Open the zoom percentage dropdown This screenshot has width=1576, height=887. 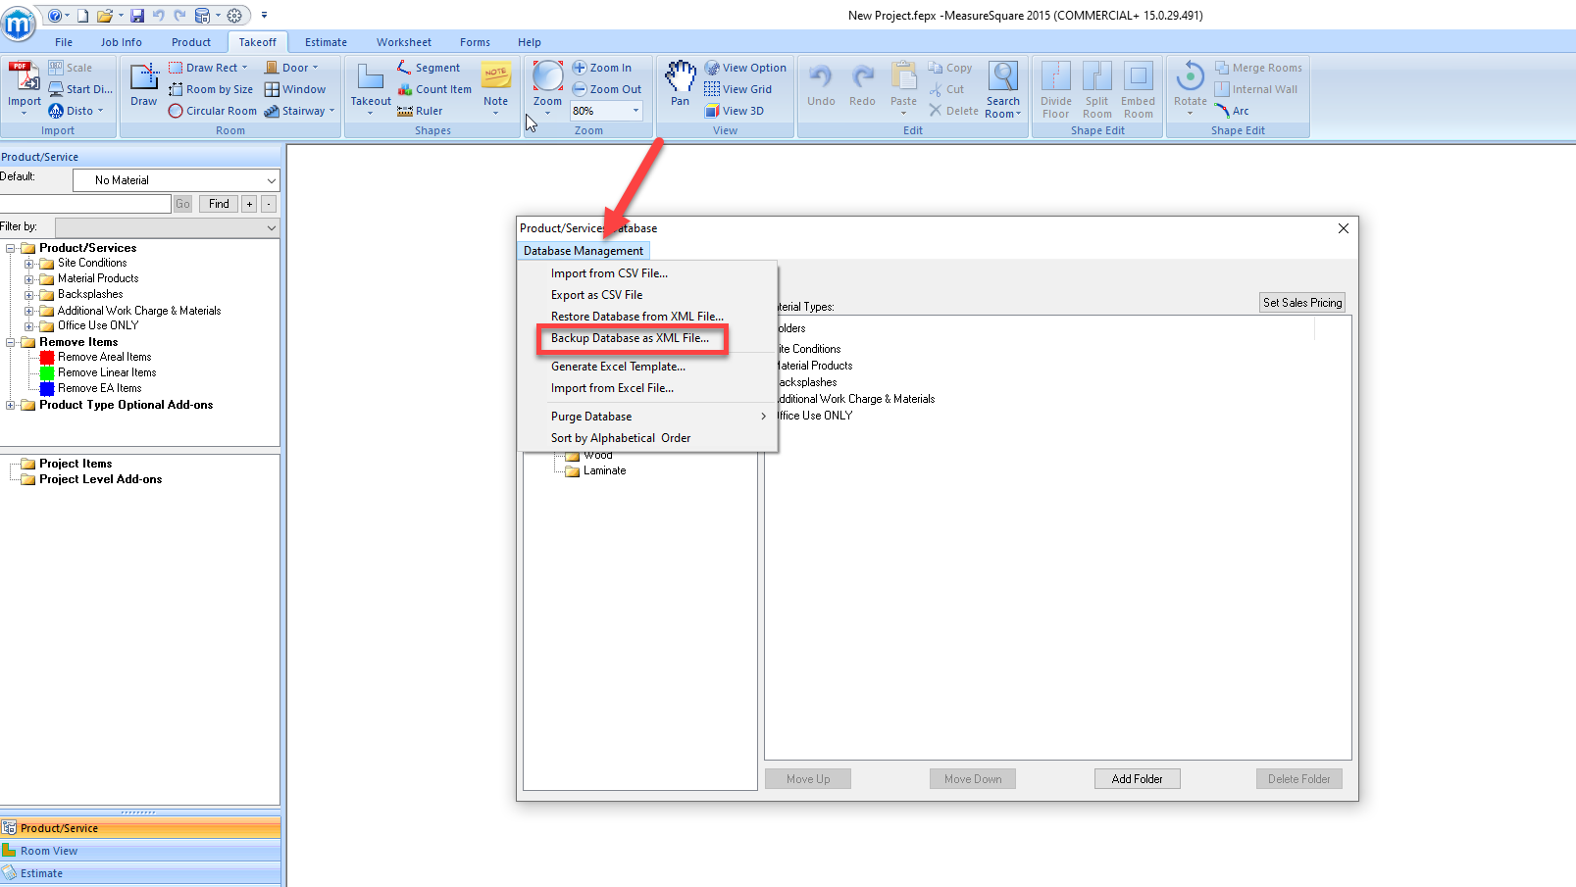[635, 111]
